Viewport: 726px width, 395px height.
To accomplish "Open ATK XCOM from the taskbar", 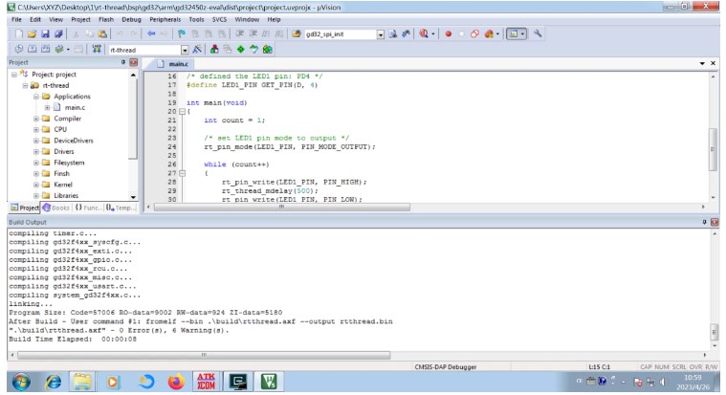I will [206, 382].
